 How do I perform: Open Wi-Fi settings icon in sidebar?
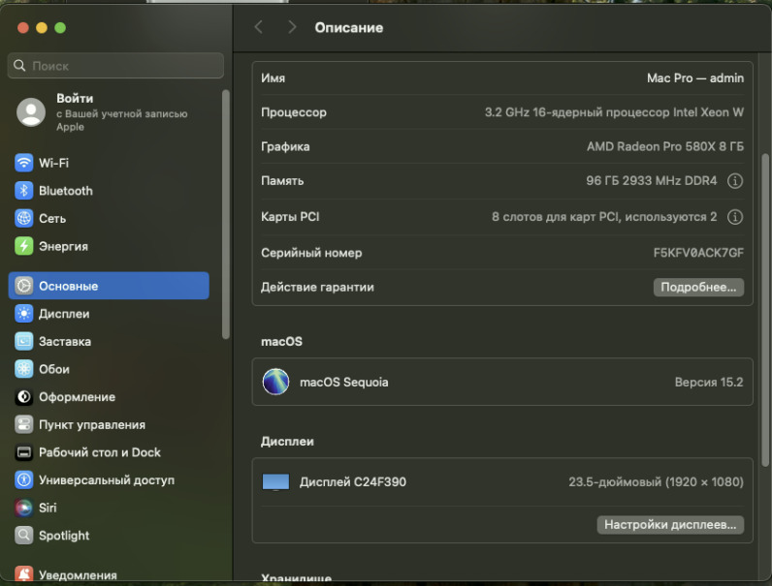click(23, 163)
